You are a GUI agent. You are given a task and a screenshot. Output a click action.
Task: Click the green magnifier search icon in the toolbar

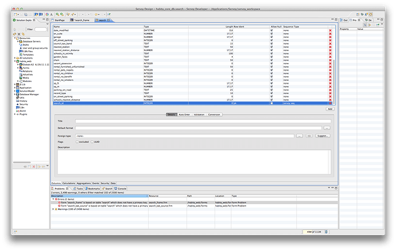57,14
